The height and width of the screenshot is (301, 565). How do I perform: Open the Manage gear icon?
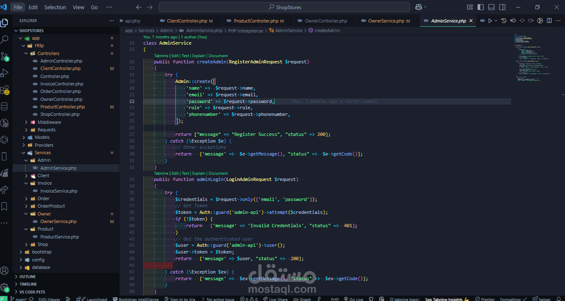tap(5, 288)
